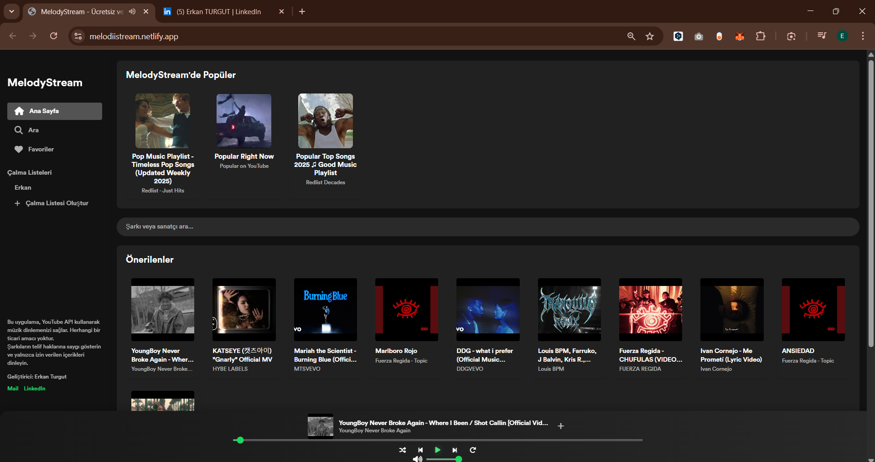Skip to the previous track
Image resolution: width=875 pixels, height=462 pixels.
pos(420,450)
